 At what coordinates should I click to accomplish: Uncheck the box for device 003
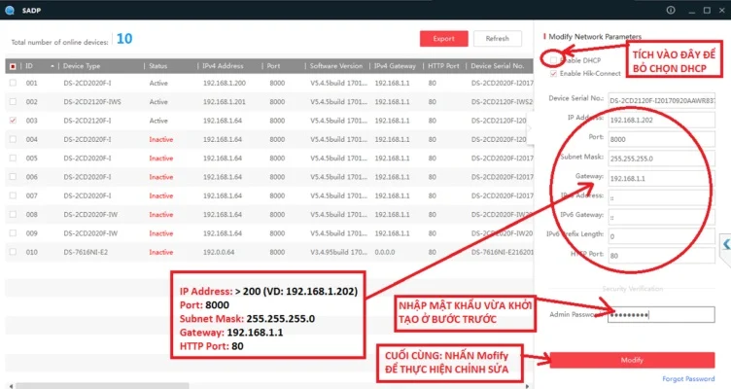[x=13, y=121]
